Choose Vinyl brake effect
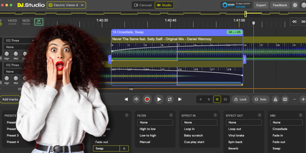This screenshot has width=306, height=153. click(236, 135)
